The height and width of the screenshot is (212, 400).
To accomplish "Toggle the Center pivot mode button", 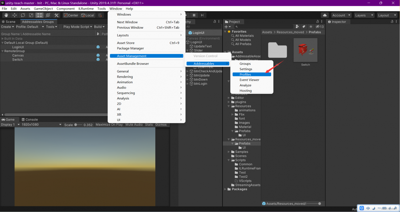I will (71, 15).
